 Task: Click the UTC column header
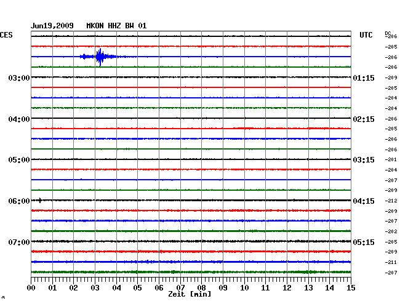[366, 35]
